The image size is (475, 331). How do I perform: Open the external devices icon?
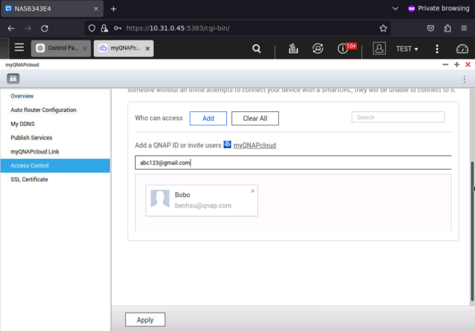point(318,49)
